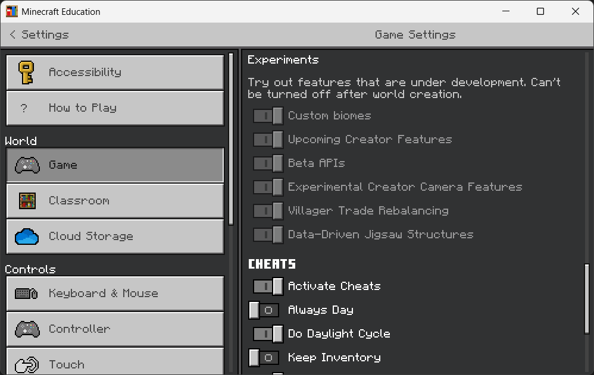Click the bookshelf Classroom icon
Viewport: 594px width, 375px height.
(x=27, y=201)
